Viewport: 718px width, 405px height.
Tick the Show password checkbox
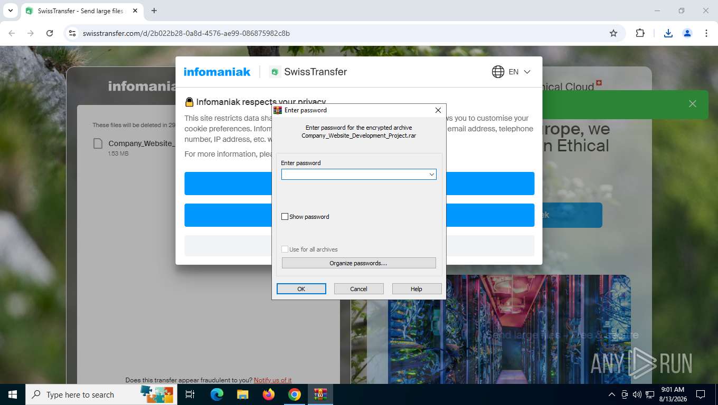pyautogui.click(x=285, y=217)
